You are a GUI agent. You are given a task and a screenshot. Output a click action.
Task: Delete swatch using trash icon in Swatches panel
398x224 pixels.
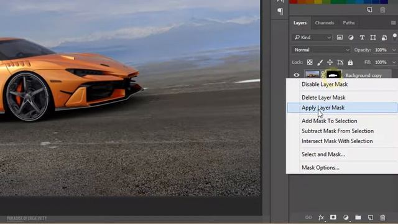pos(382,10)
